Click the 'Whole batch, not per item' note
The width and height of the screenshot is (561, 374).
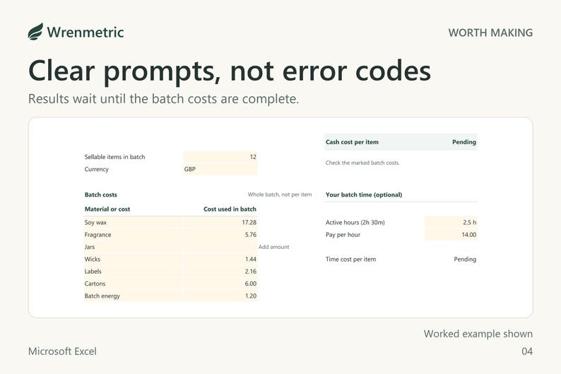coord(280,194)
